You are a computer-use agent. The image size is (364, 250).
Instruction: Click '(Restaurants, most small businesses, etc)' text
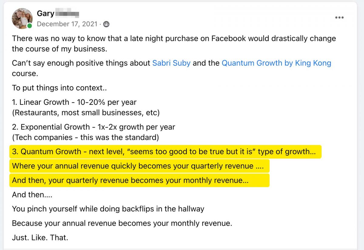(86, 113)
